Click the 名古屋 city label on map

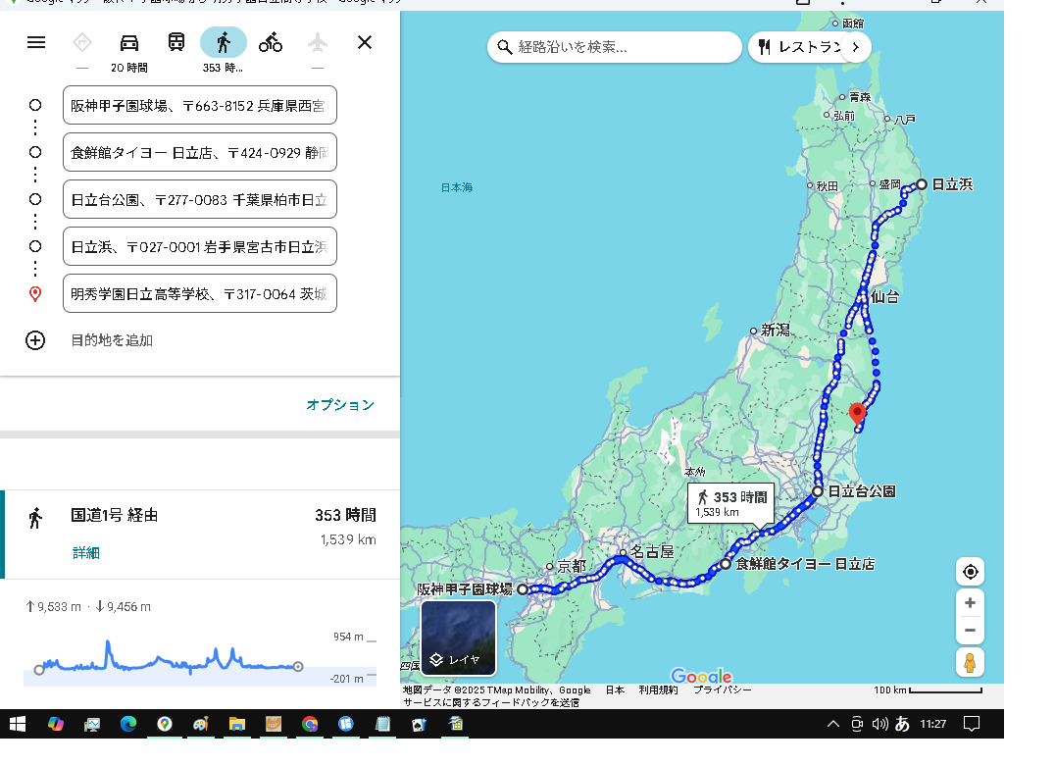click(652, 552)
